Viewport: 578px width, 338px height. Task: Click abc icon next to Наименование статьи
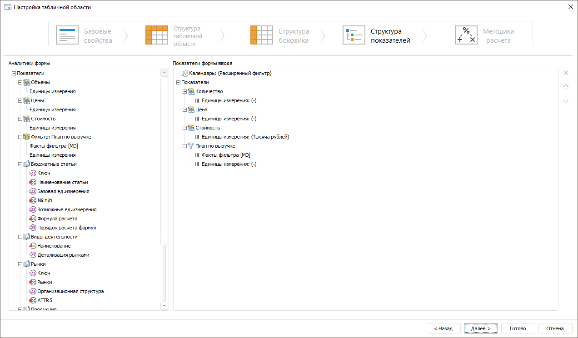tap(33, 182)
